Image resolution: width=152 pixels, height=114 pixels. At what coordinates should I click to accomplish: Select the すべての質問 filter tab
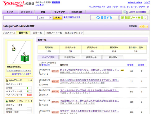pyautogui.click(x=48, y=57)
